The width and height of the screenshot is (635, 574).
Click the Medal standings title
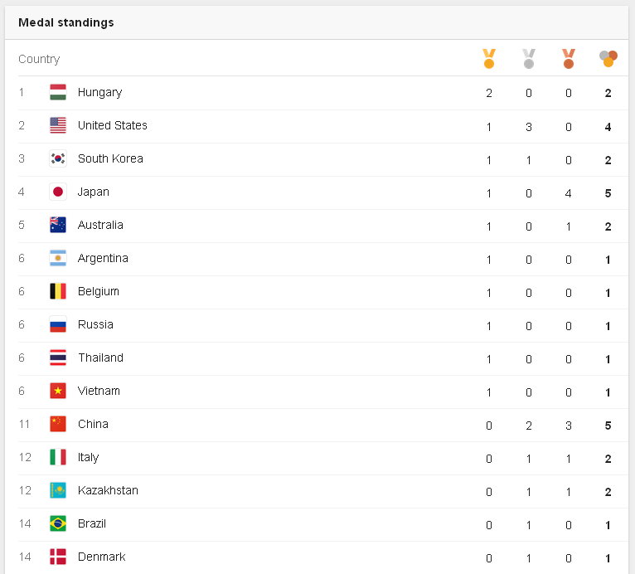66,22
